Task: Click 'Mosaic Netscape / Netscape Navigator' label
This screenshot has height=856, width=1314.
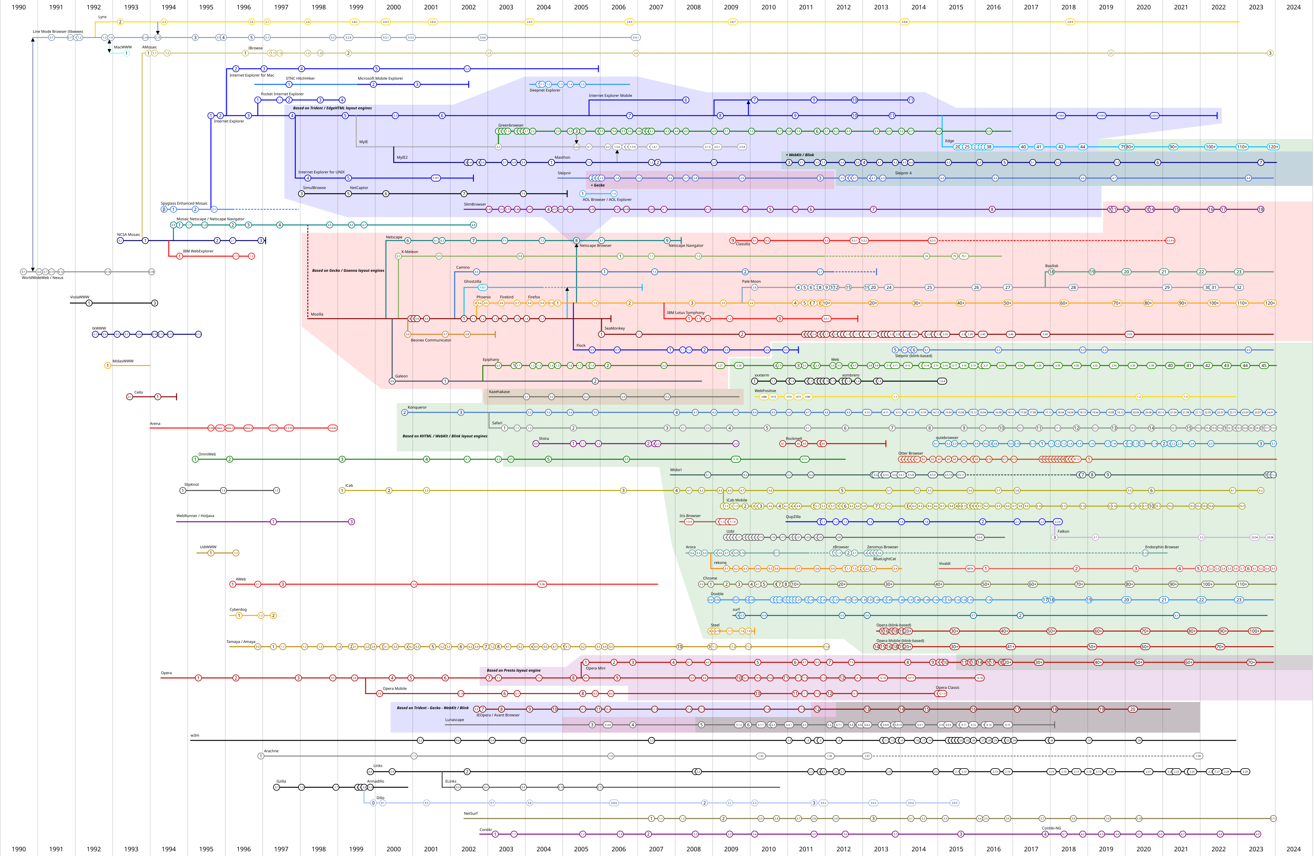Action: [210, 219]
